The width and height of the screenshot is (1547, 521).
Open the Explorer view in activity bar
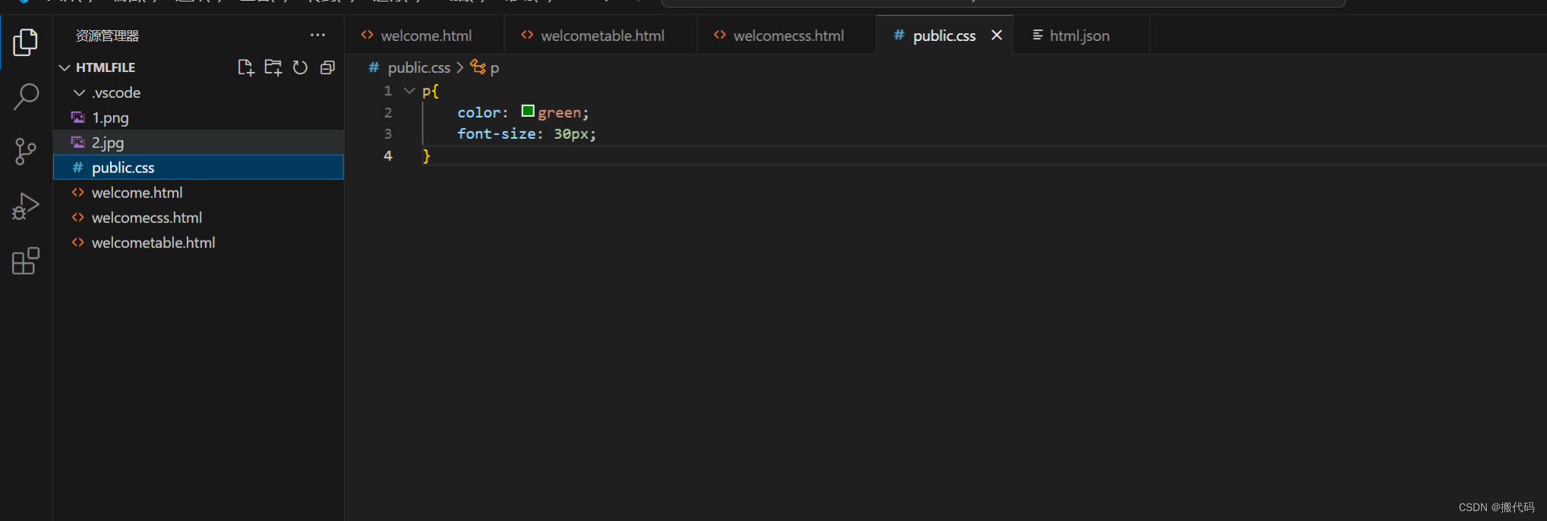[25, 42]
